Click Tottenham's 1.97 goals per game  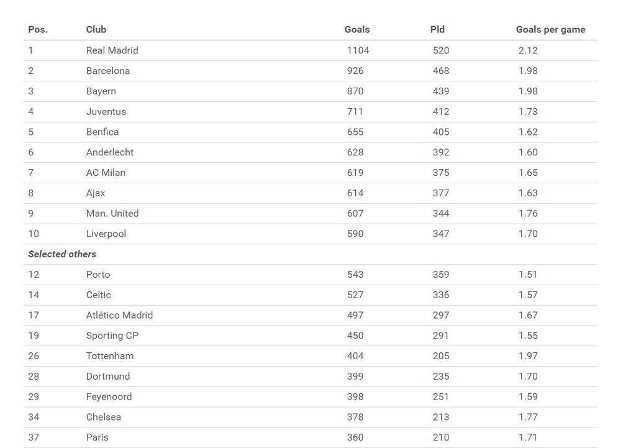coord(528,356)
